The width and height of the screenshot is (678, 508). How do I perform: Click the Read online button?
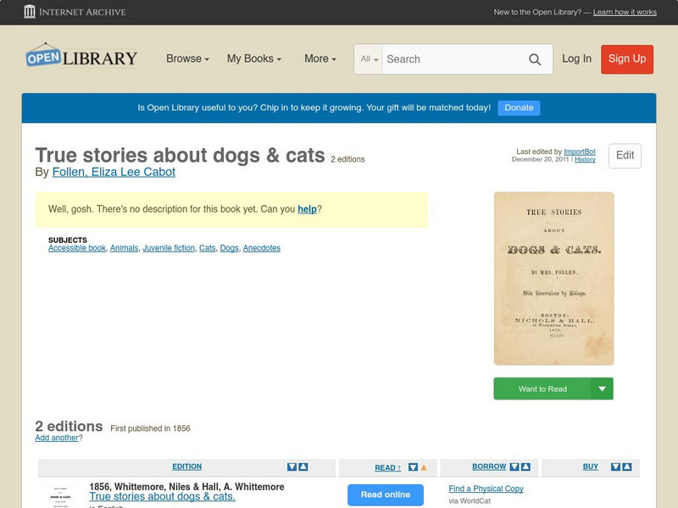click(x=386, y=494)
